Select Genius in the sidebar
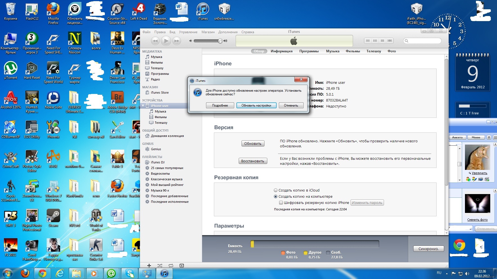The image size is (497, 279). point(156,149)
